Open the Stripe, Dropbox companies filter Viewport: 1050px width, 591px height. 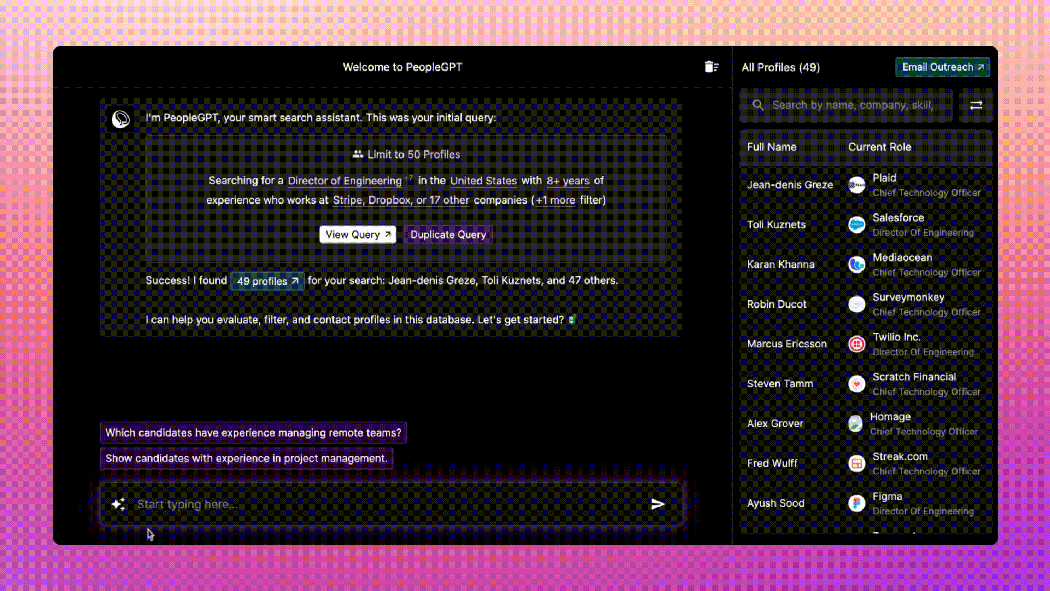click(x=401, y=200)
